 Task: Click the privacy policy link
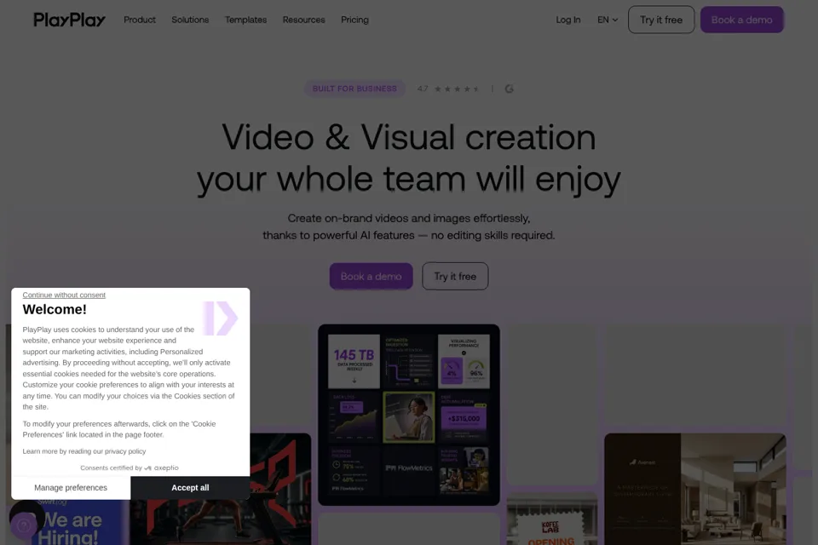tap(125, 451)
